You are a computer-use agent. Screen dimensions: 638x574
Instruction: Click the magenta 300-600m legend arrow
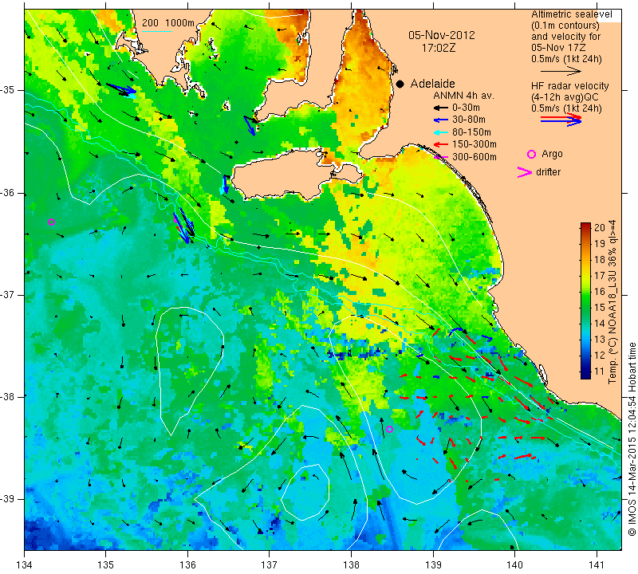(441, 157)
